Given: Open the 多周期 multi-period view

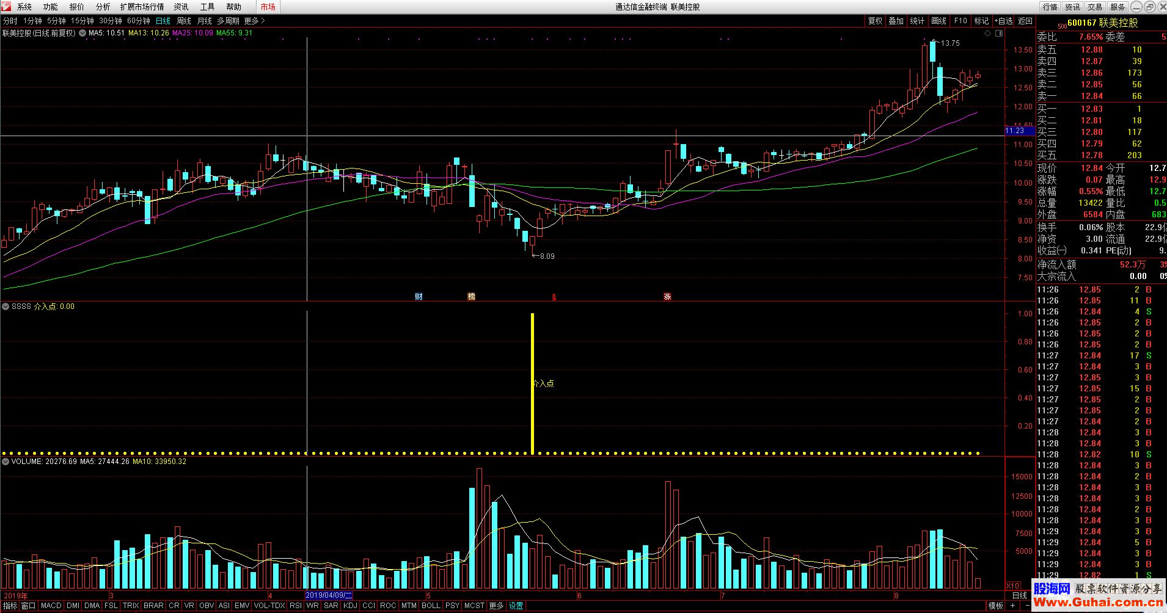Looking at the screenshot, I should tap(228, 21).
